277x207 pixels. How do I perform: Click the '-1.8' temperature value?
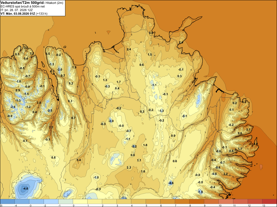[x=200, y=192]
